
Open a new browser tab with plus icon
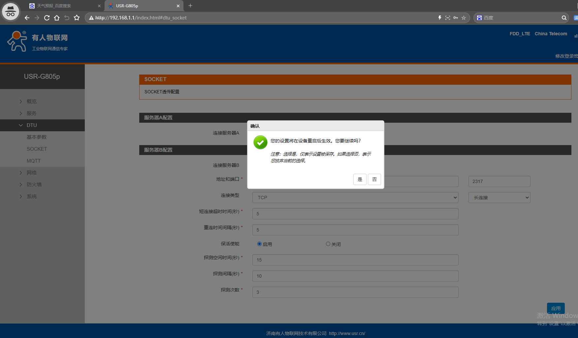pyautogui.click(x=190, y=6)
